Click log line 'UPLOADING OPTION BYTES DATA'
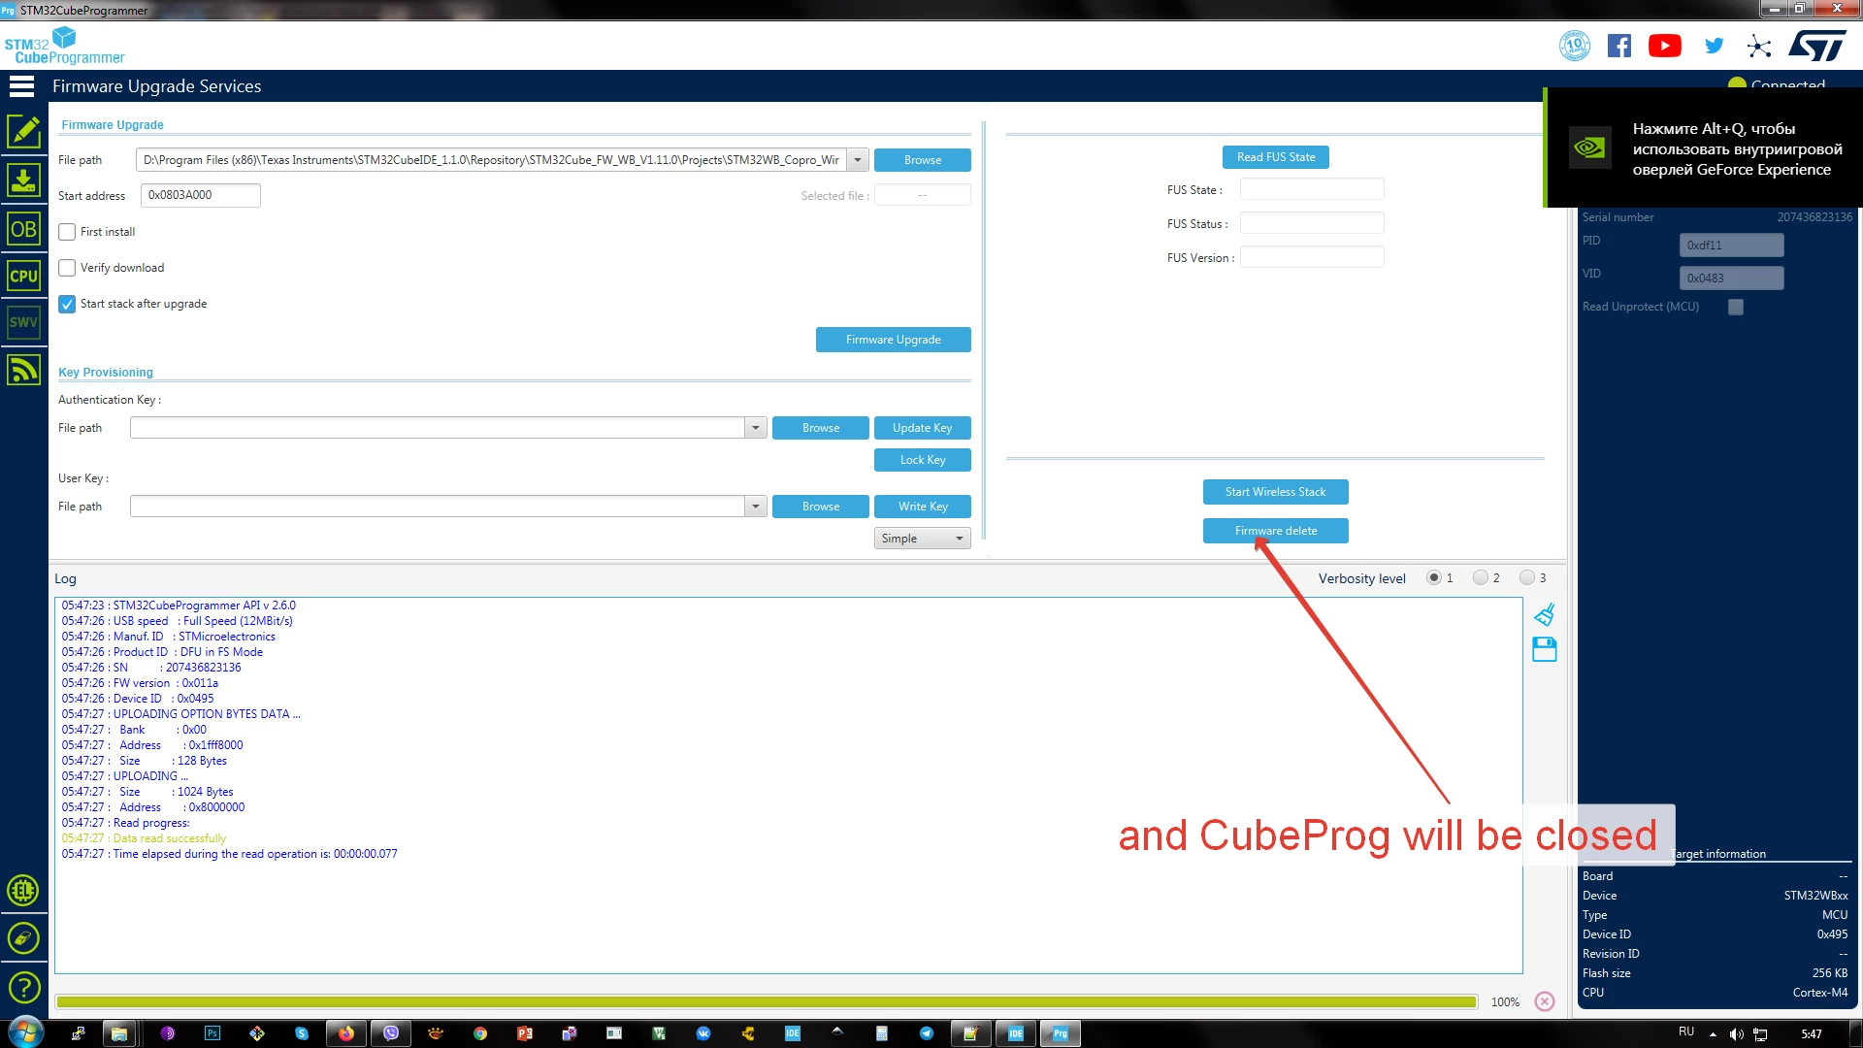 tap(207, 714)
